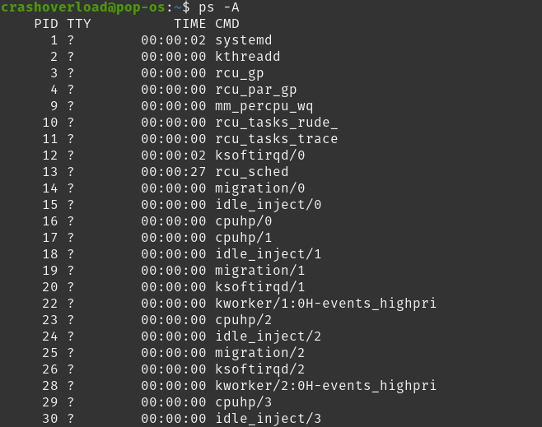542x427 pixels.
Task: Click the username 'crashoverload@pop-os' in the prompt
Action: pyautogui.click(x=82, y=7)
